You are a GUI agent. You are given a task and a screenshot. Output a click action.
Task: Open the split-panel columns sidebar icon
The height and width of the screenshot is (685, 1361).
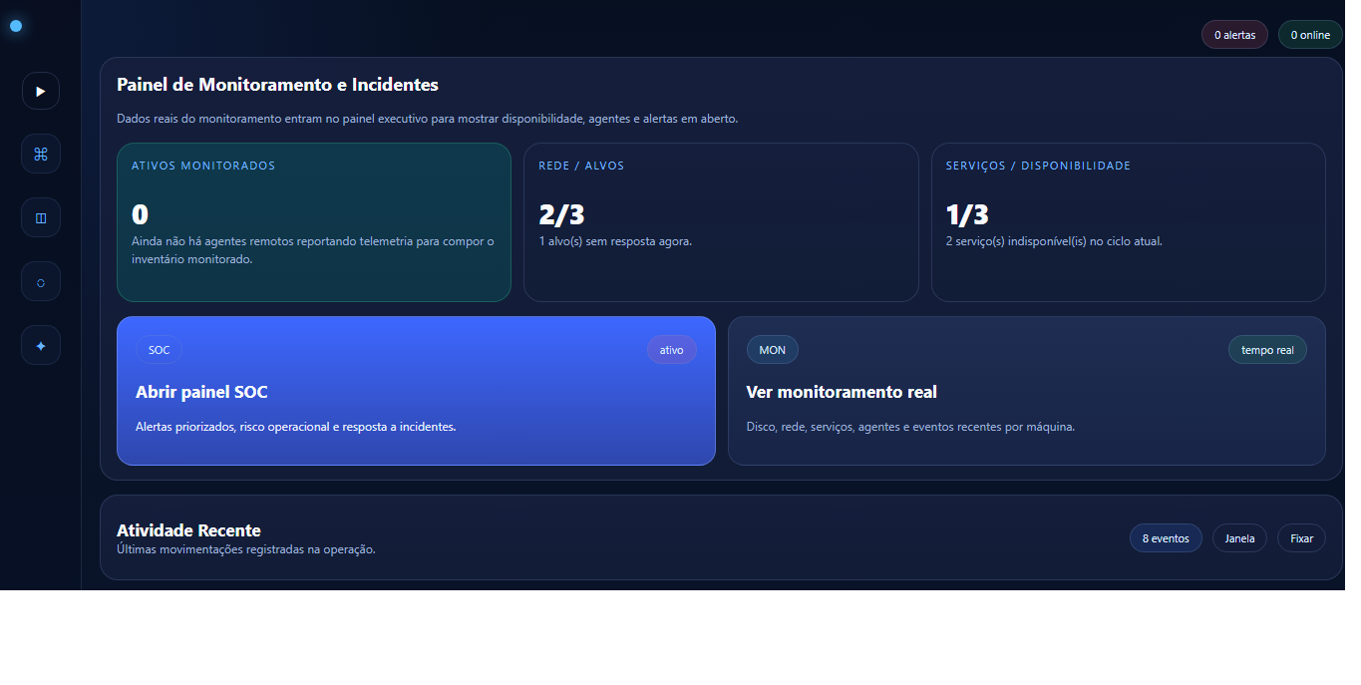click(41, 217)
